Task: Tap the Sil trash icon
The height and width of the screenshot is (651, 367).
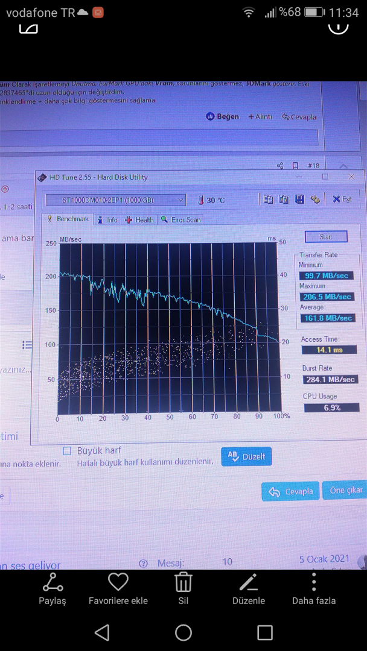Action: tap(183, 582)
